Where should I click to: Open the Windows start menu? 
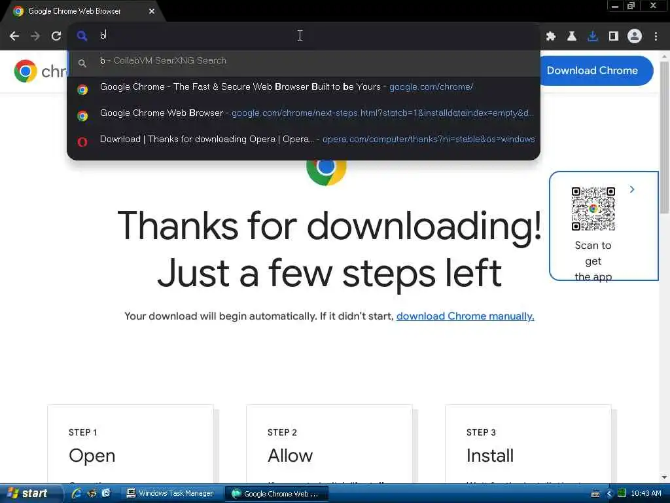(x=30, y=493)
